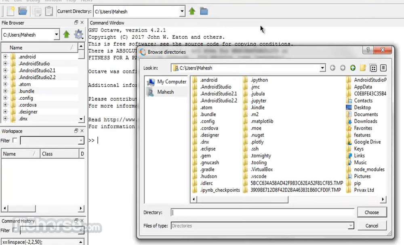The height and width of the screenshot is (245, 404).
Task: Click the New Script toolbar icon
Action: point(11,11)
